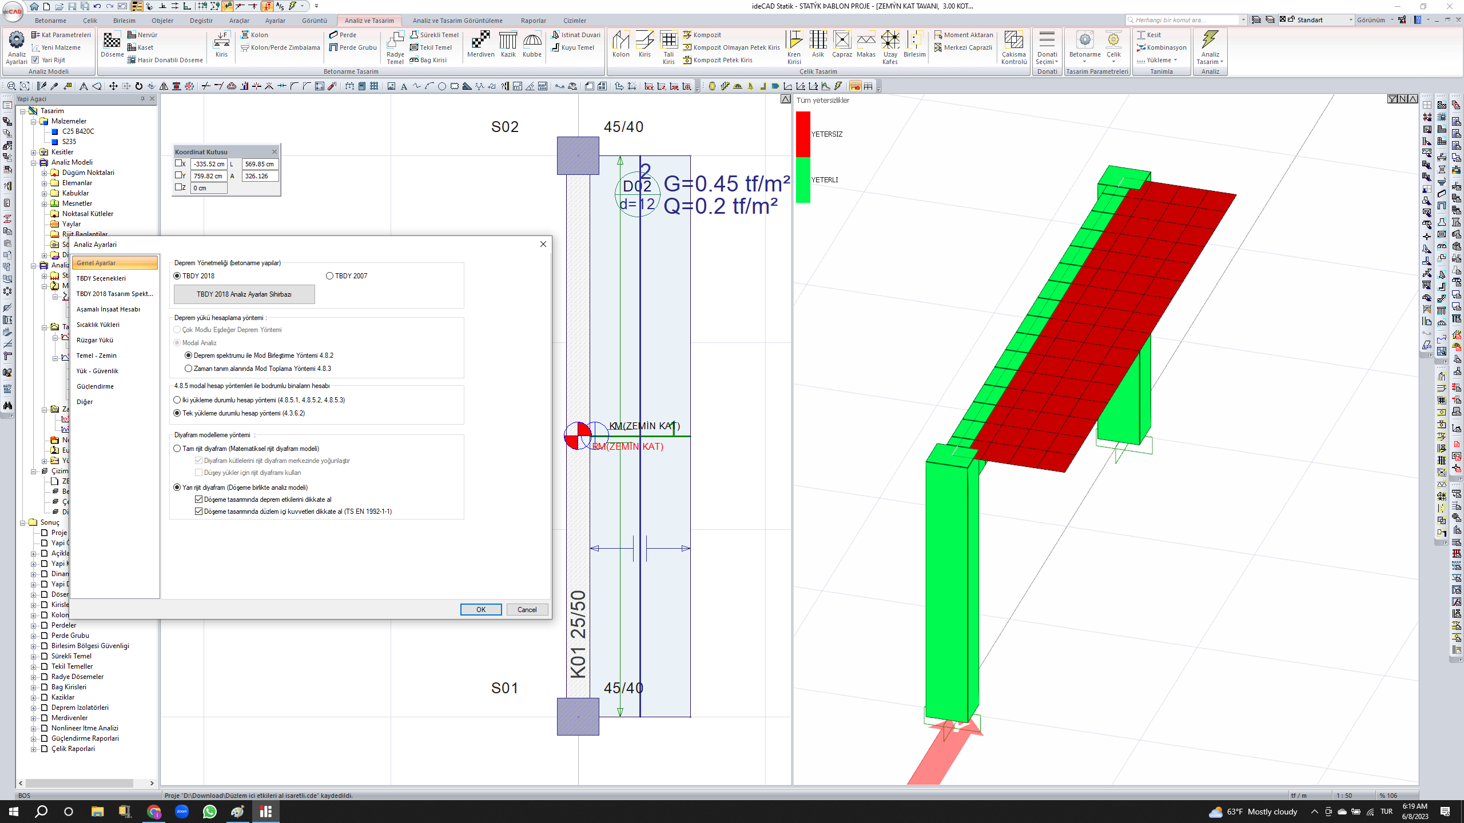
Task: Select the Capraz brace tool
Action: pos(842,45)
